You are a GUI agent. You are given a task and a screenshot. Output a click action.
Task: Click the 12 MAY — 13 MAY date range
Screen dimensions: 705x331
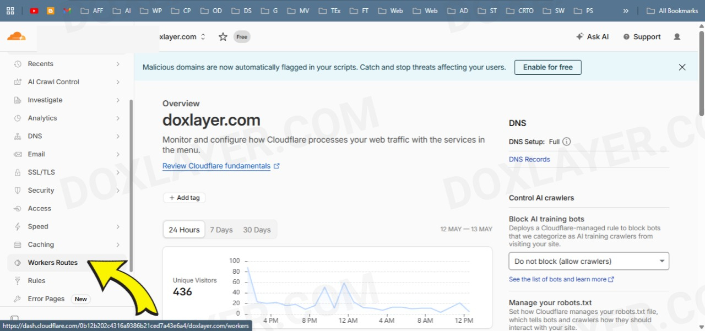click(466, 229)
